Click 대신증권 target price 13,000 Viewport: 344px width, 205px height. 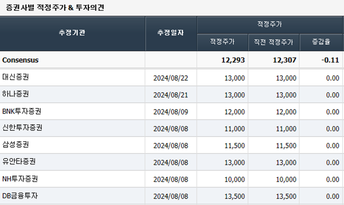pyautogui.click(x=234, y=78)
